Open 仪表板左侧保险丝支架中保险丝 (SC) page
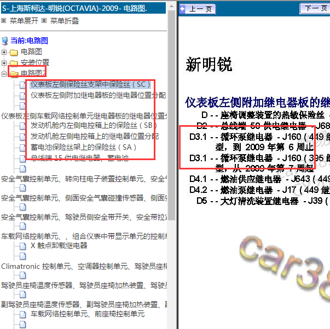The image size is (330, 329). pos(90,84)
